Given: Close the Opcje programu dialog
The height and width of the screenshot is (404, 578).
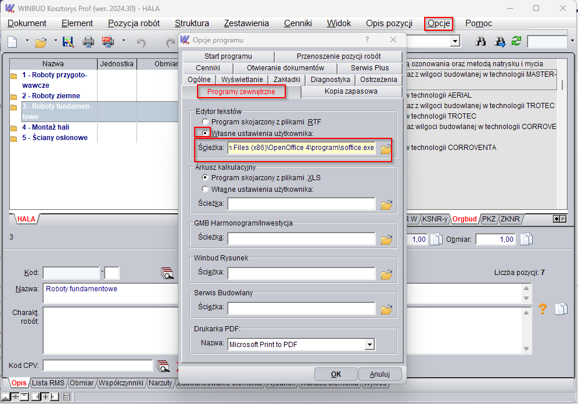Looking at the screenshot, I should click(x=393, y=40).
